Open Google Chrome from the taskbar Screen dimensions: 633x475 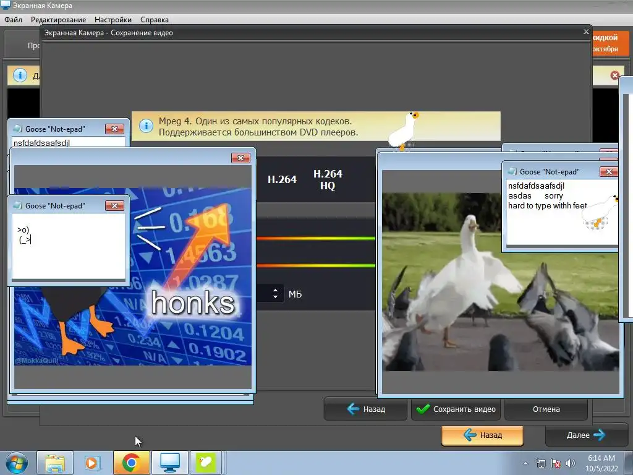click(x=131, y=463)
